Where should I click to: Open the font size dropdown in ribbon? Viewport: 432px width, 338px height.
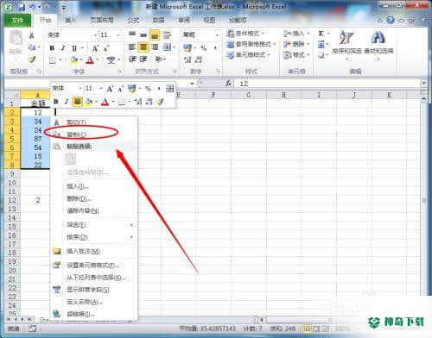point(118,35)
